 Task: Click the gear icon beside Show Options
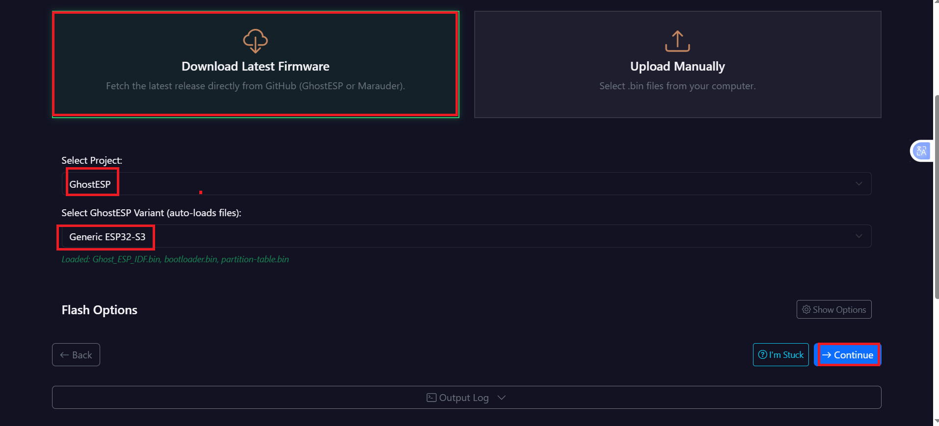click(x=806, y=309)
